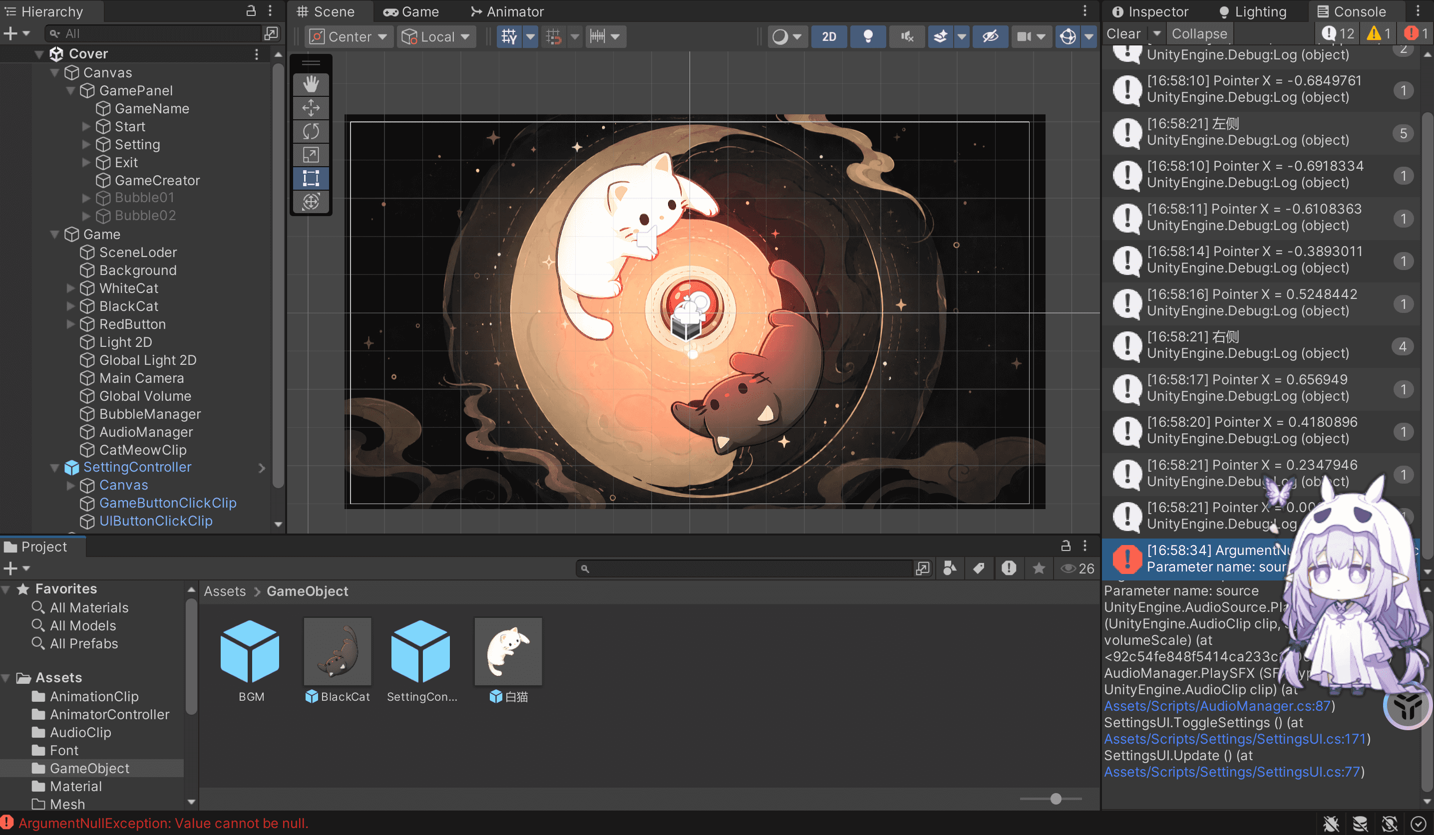Screen dimensions: 1434x835
Task: Toggle Console warning messages filter
Action: pyautogui.click(x=1379, y=33)
